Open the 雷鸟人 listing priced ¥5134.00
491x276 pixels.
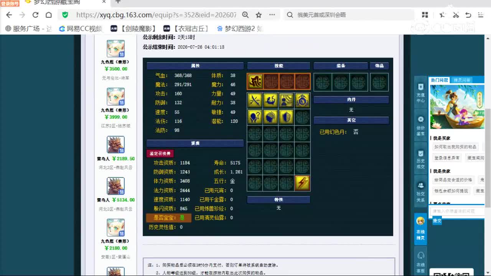pos(115,194)
